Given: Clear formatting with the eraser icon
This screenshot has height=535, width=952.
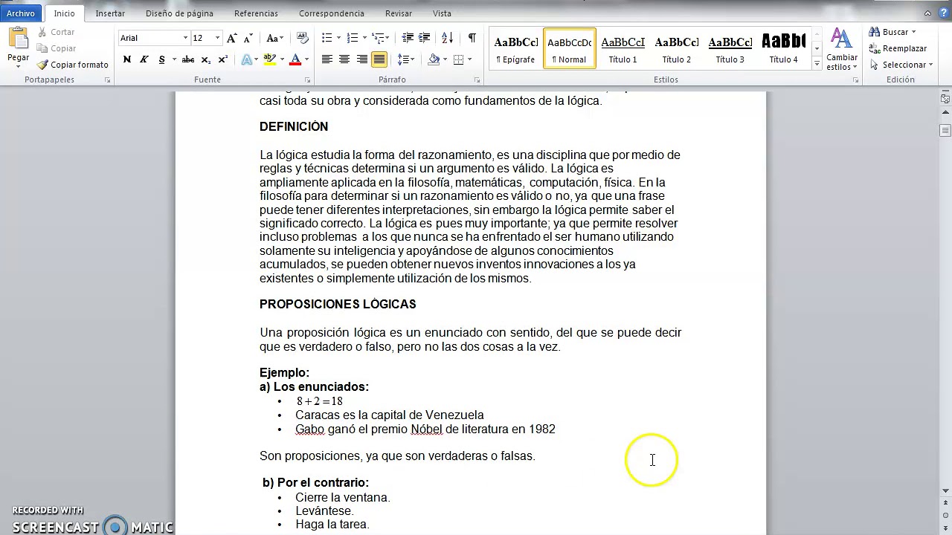Looking at the screenshot, I should [302, 38].
